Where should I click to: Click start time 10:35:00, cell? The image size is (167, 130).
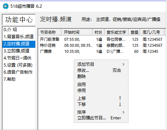[72, 51]
